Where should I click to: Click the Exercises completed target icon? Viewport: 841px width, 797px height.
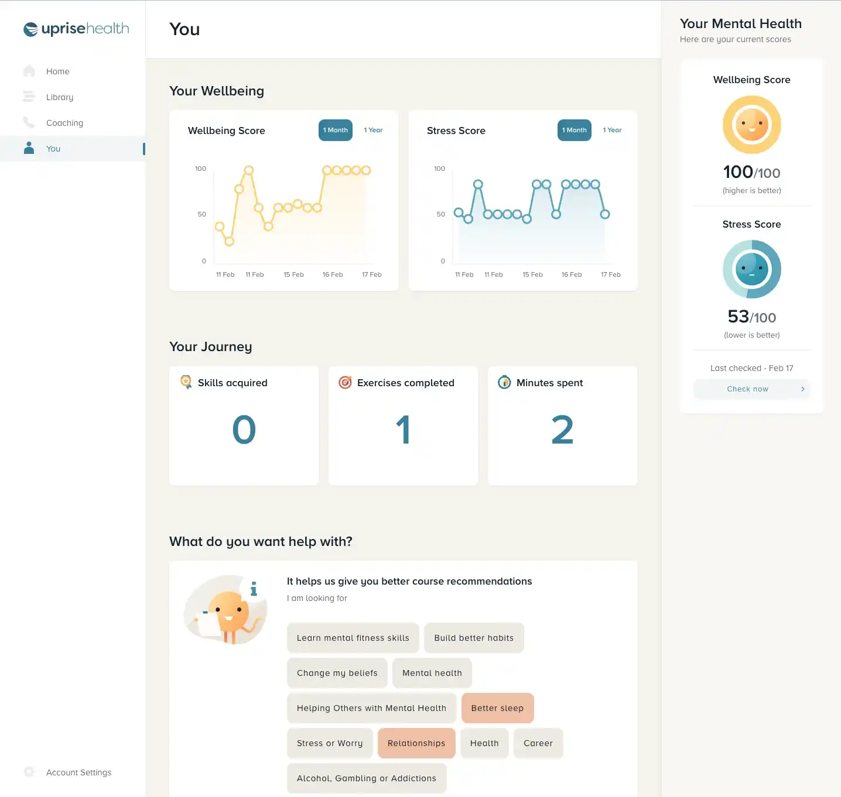[346, 382]
